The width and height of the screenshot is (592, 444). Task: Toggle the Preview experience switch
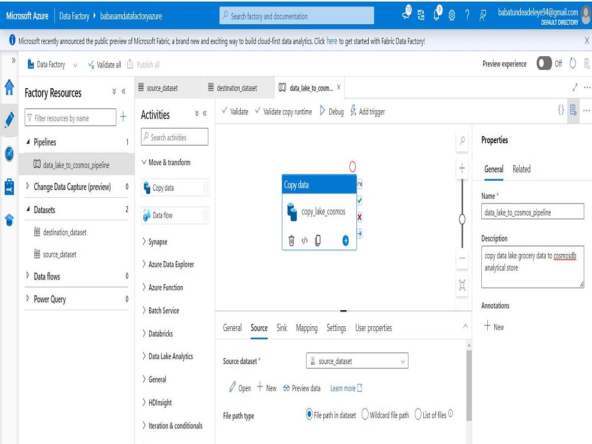coord(544,63)
